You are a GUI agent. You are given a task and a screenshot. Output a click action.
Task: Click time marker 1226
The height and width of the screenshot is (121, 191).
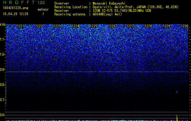tap(112, 26)
